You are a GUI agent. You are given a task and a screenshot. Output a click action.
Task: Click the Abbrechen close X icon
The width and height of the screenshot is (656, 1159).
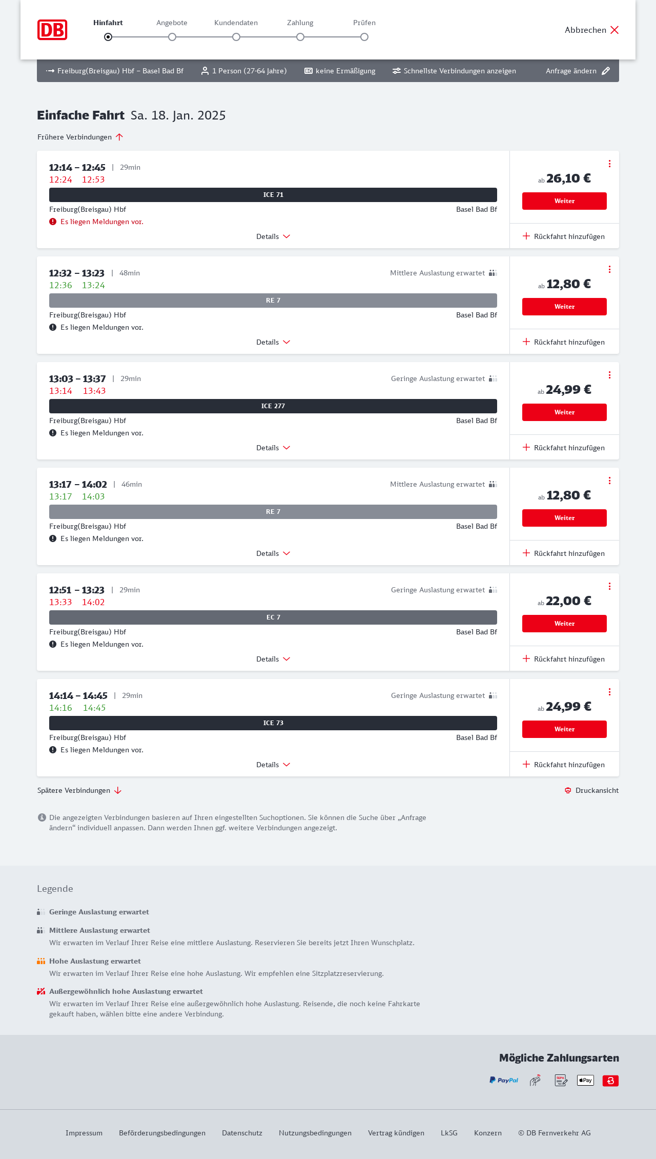point(614,30)
